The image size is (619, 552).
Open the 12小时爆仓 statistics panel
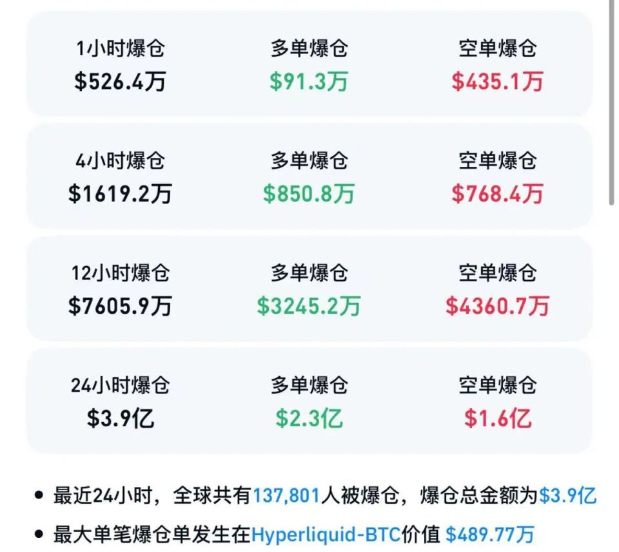click(x=120, y=274)
